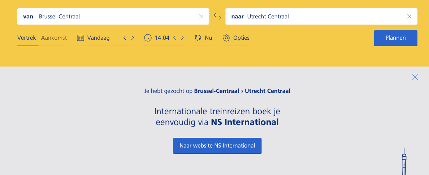Set an earlier time with left chevron

(x=174, y=38)
